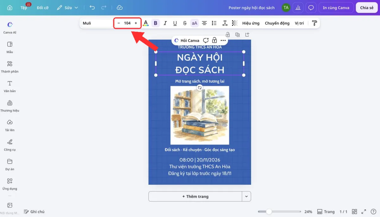The height and width of the screenshot is (217, 380).
Task: Open Thành phần elements panel
Action: (10, 67)
